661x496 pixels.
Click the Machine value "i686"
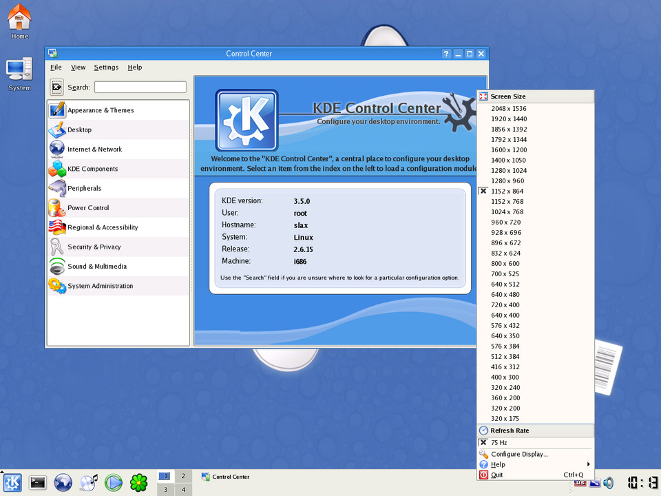coord(300,262)
